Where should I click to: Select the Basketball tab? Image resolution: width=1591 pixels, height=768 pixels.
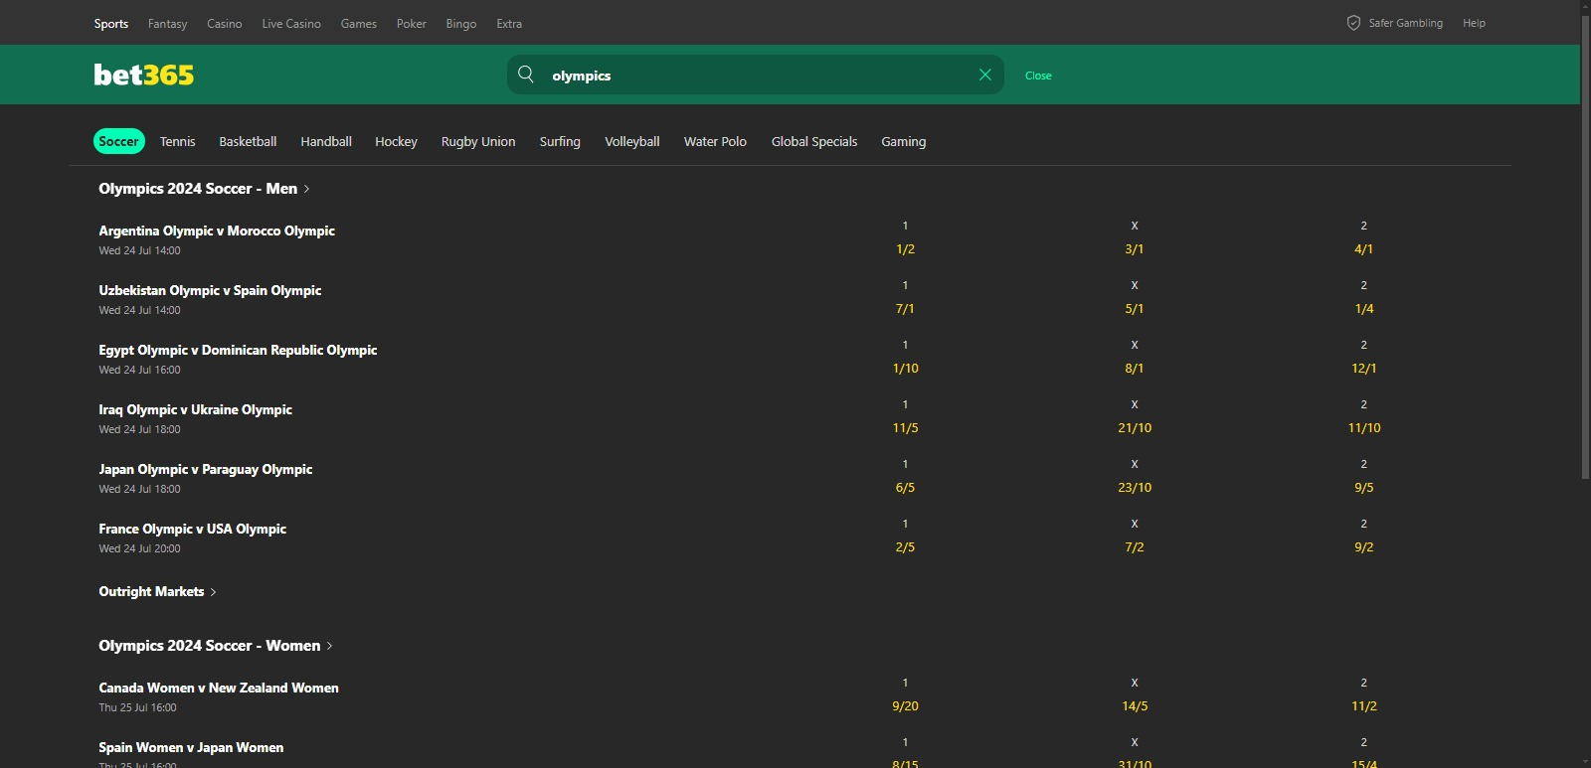click(x=248, y=141)
